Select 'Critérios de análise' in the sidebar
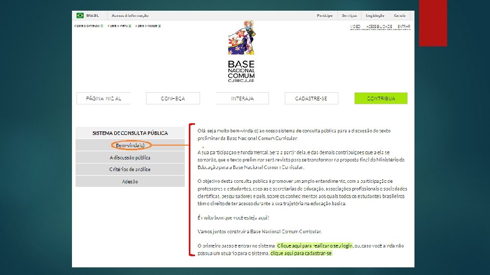 click(x=130, y=169)
